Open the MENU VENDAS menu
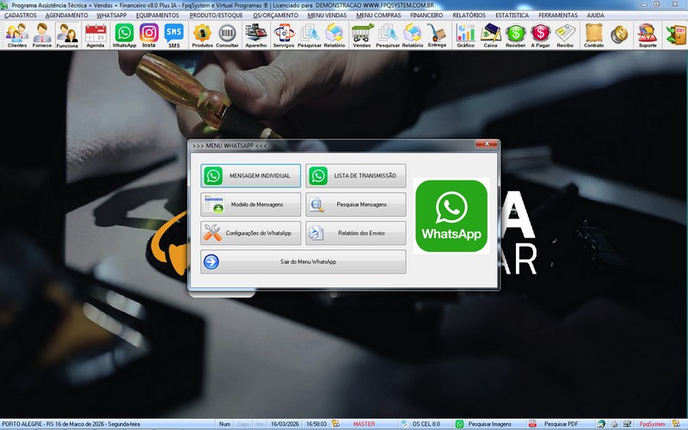The width and height of the screenshot is (688, 430). tap(327, 15)
